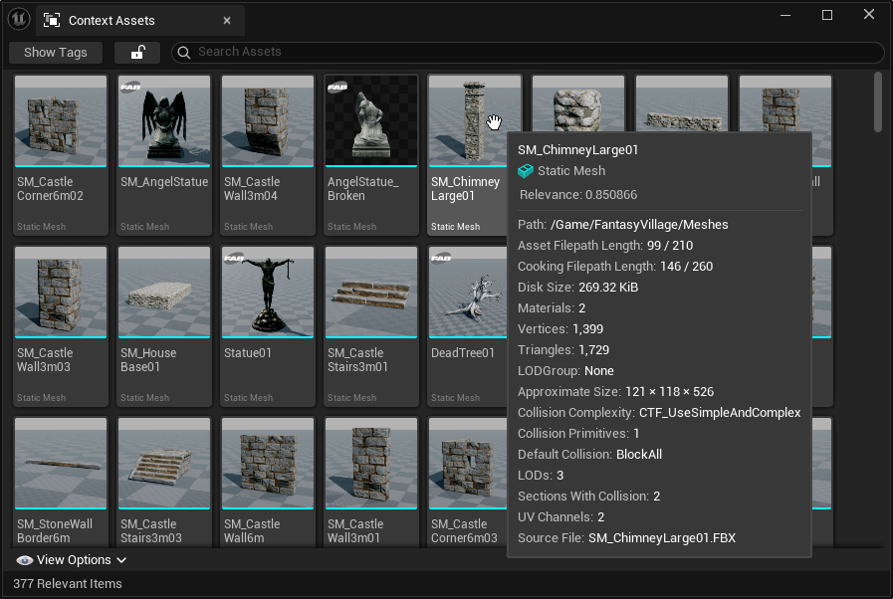The width and height of the screenshot is (893, 599).
Task: Click FAB badge on DeadTree01 thumbnail
Action: tap(441, 259)
